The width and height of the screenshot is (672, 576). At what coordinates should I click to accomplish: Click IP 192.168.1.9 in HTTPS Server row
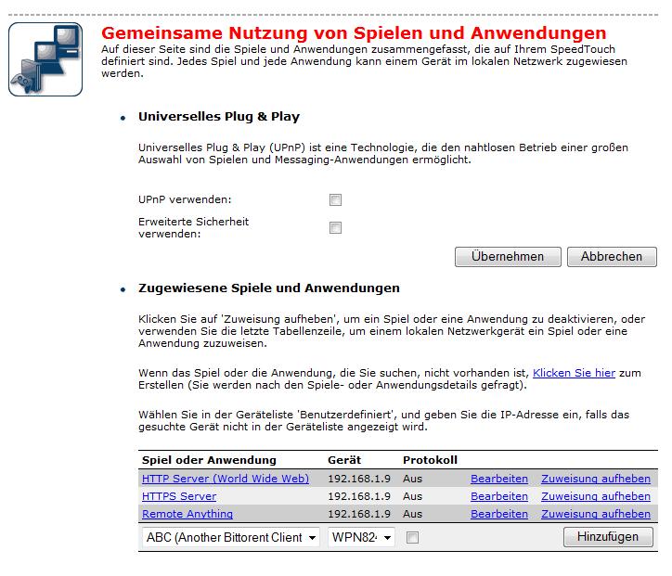point(359,496)
